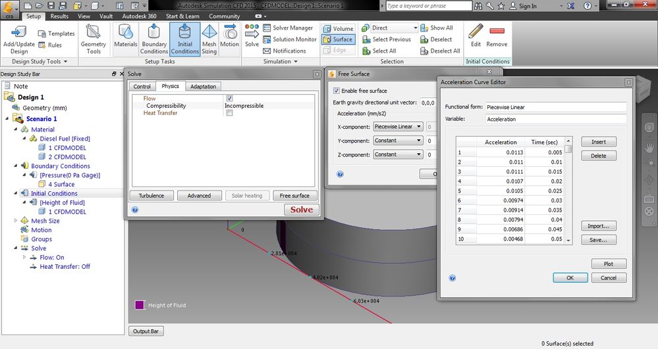The image size is (658, 349).
Task: Open help in Acceleration Curve Editor
Action: click(452, 278)
